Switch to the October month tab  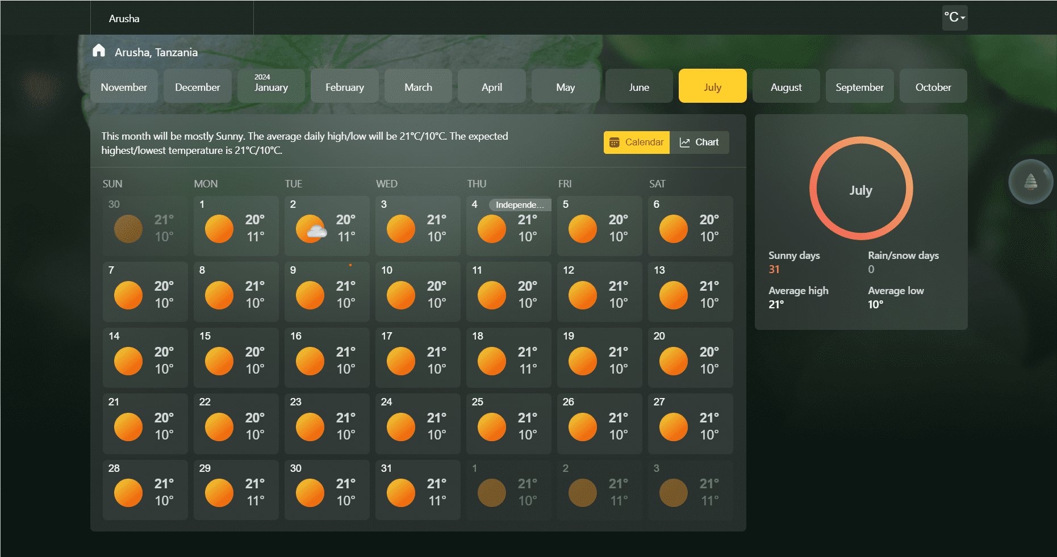pos(933,86)
